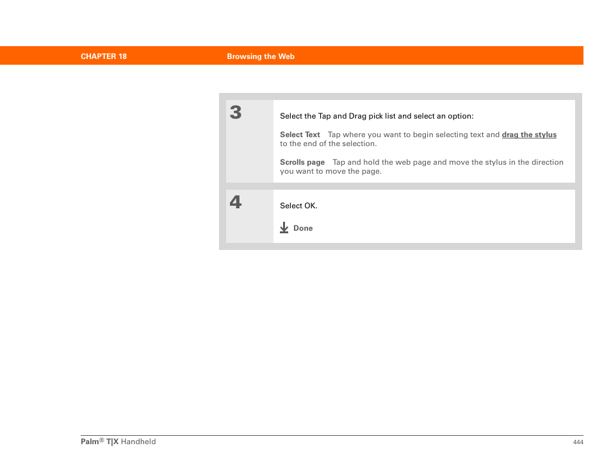Click the bold "Select Text" option label
The width and height of the screenshot is (611, 473).
[300, 135]
